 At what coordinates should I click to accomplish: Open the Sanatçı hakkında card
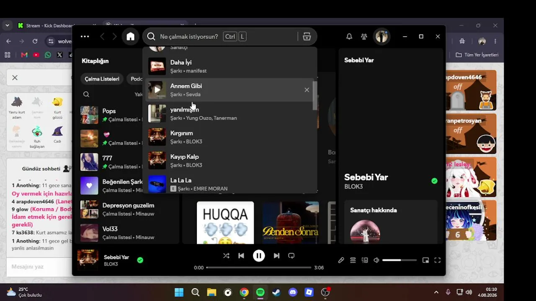point(391,222)
